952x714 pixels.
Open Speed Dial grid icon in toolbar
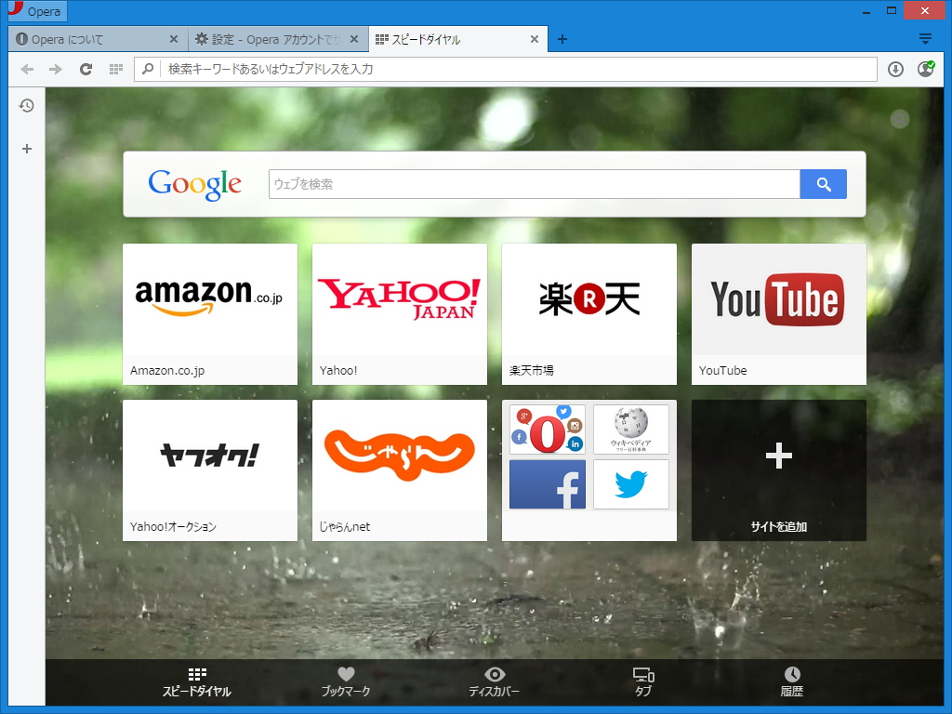[x=116, y=69]
